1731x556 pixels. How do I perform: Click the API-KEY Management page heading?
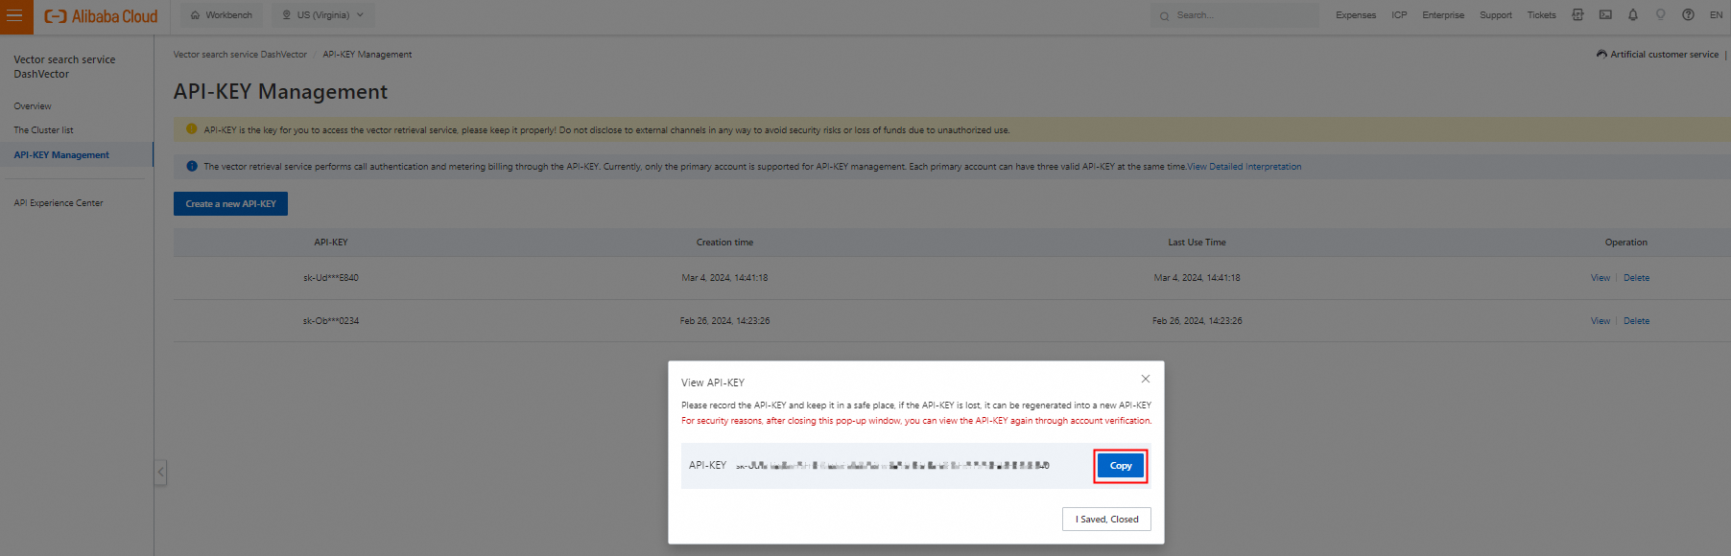click(x=280, y=92)
